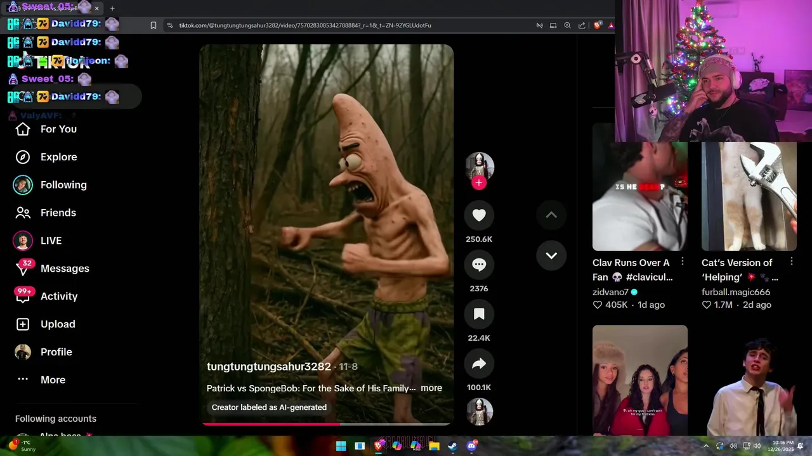
Task: Open the sound disc at bottom
Action: pyautogui.click(x=479, y=412)
